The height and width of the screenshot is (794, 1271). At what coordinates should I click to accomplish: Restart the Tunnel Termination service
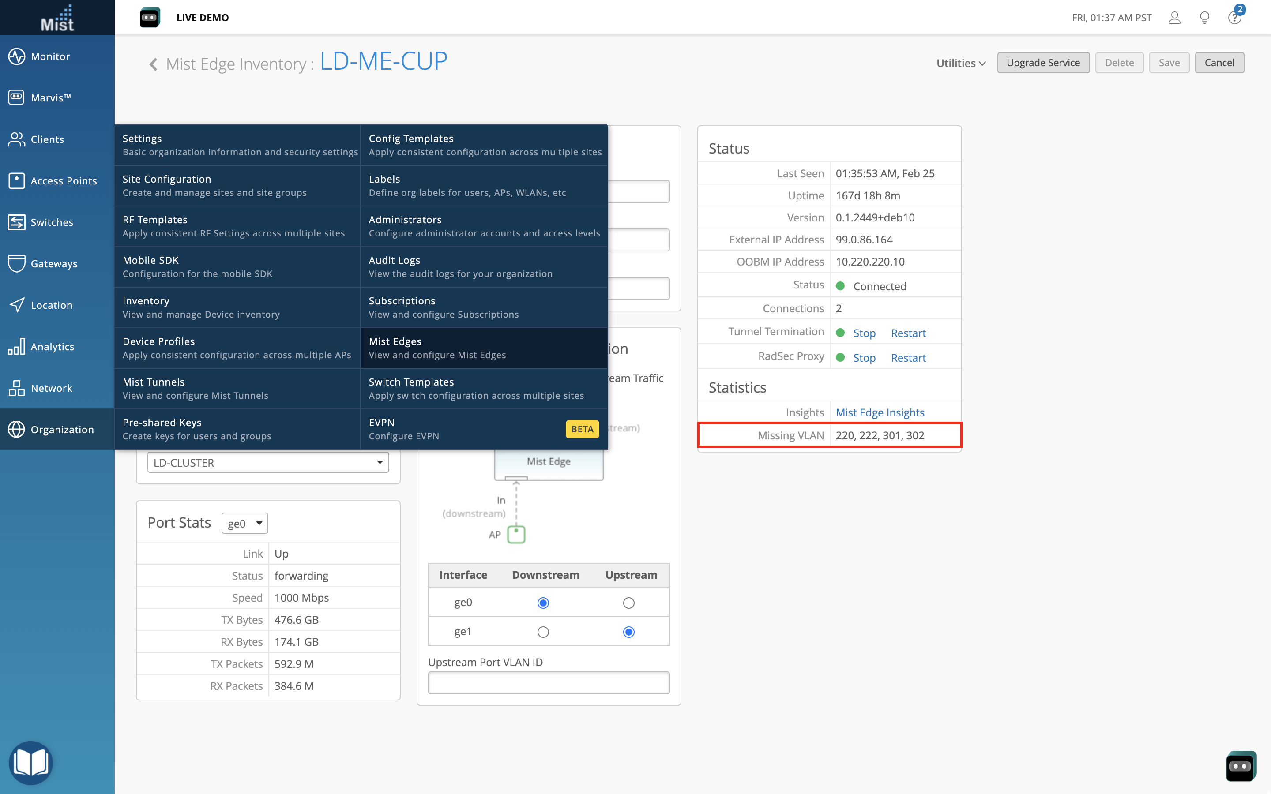[907, 333]
